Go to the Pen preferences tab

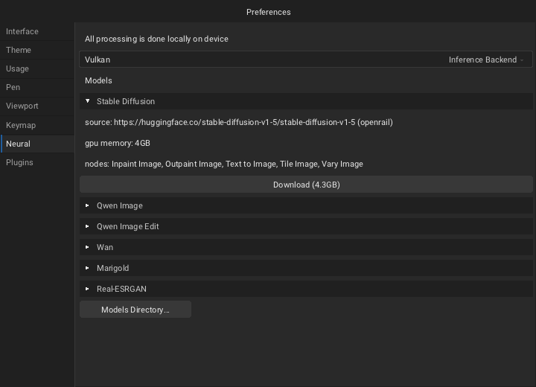[13, 87]
